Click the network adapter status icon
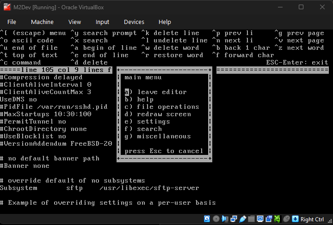The height and width of the screenshot is (225, 333). pyautogui.click(x=234, y=219)
